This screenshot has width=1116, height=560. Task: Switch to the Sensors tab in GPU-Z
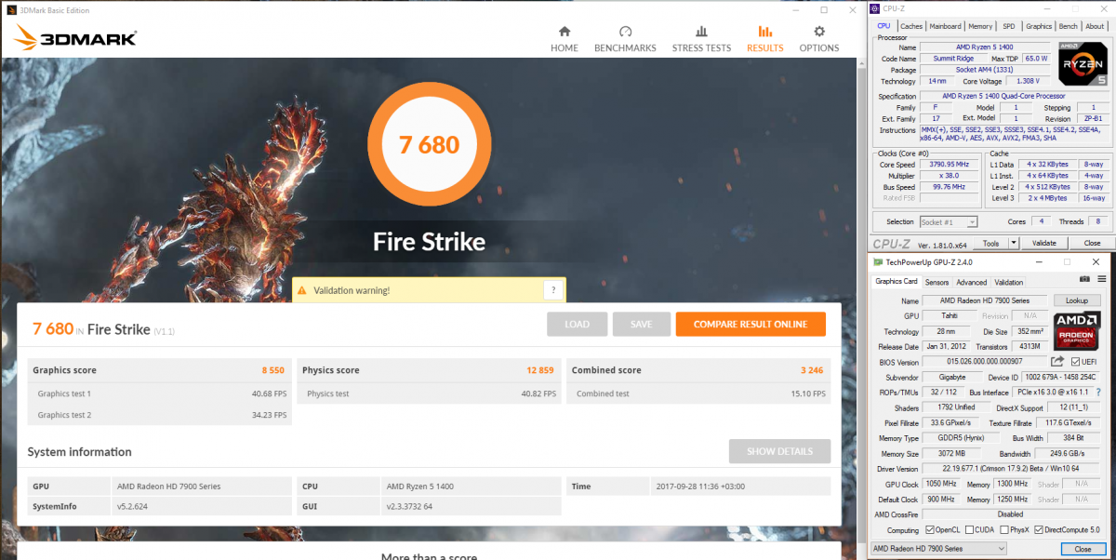(x=937, y=282)
